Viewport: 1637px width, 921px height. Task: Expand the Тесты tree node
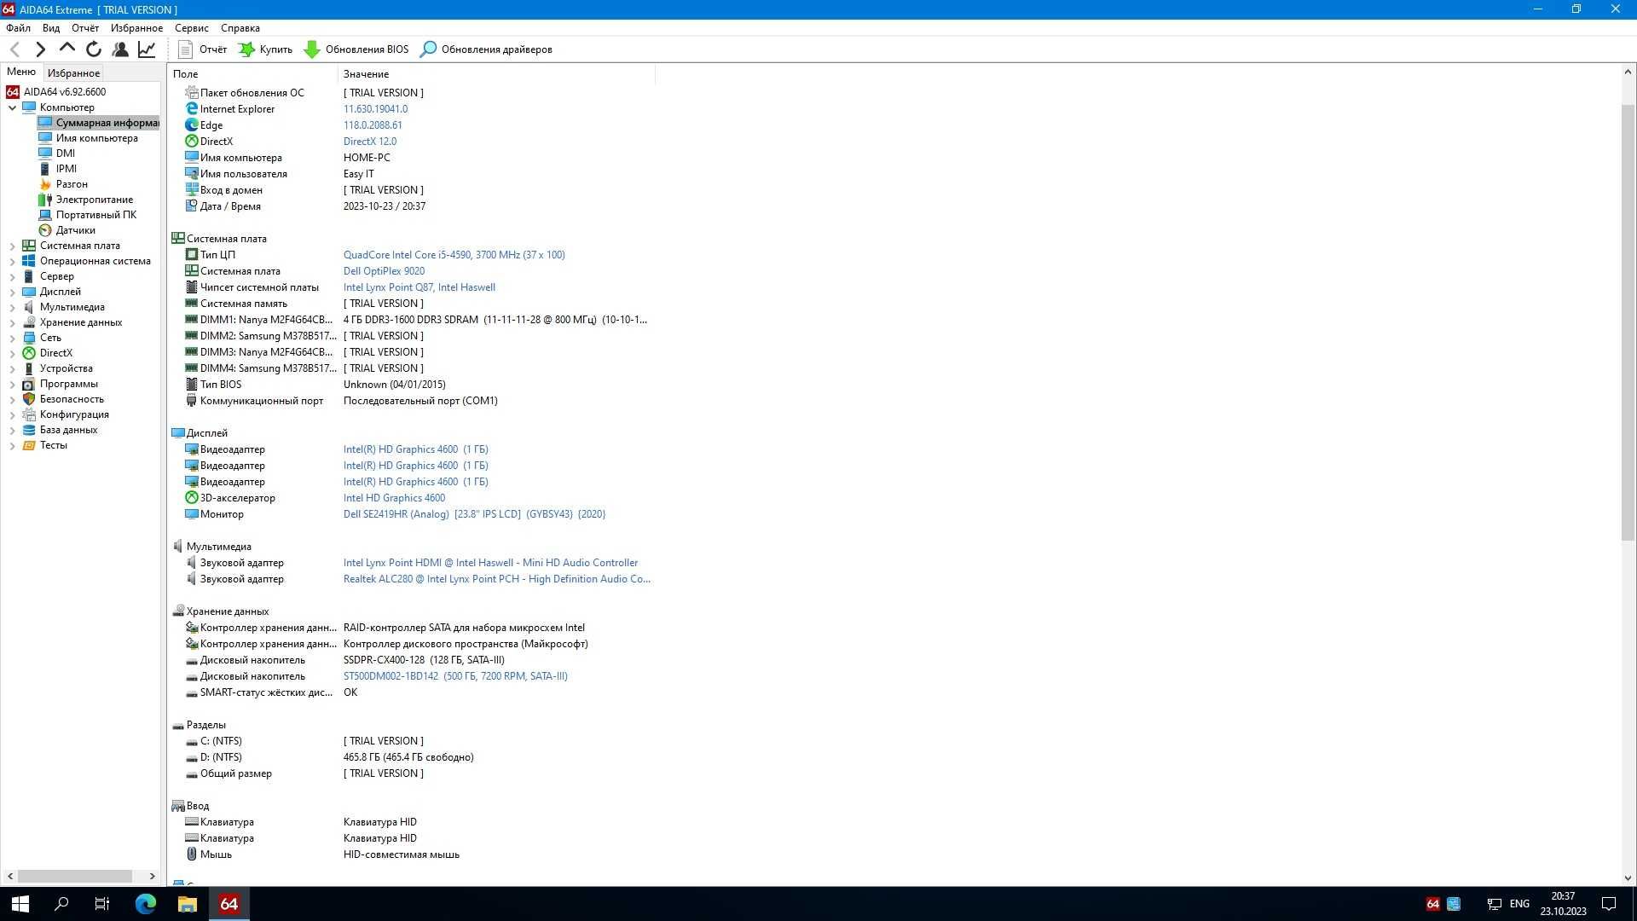coord(12,445)
